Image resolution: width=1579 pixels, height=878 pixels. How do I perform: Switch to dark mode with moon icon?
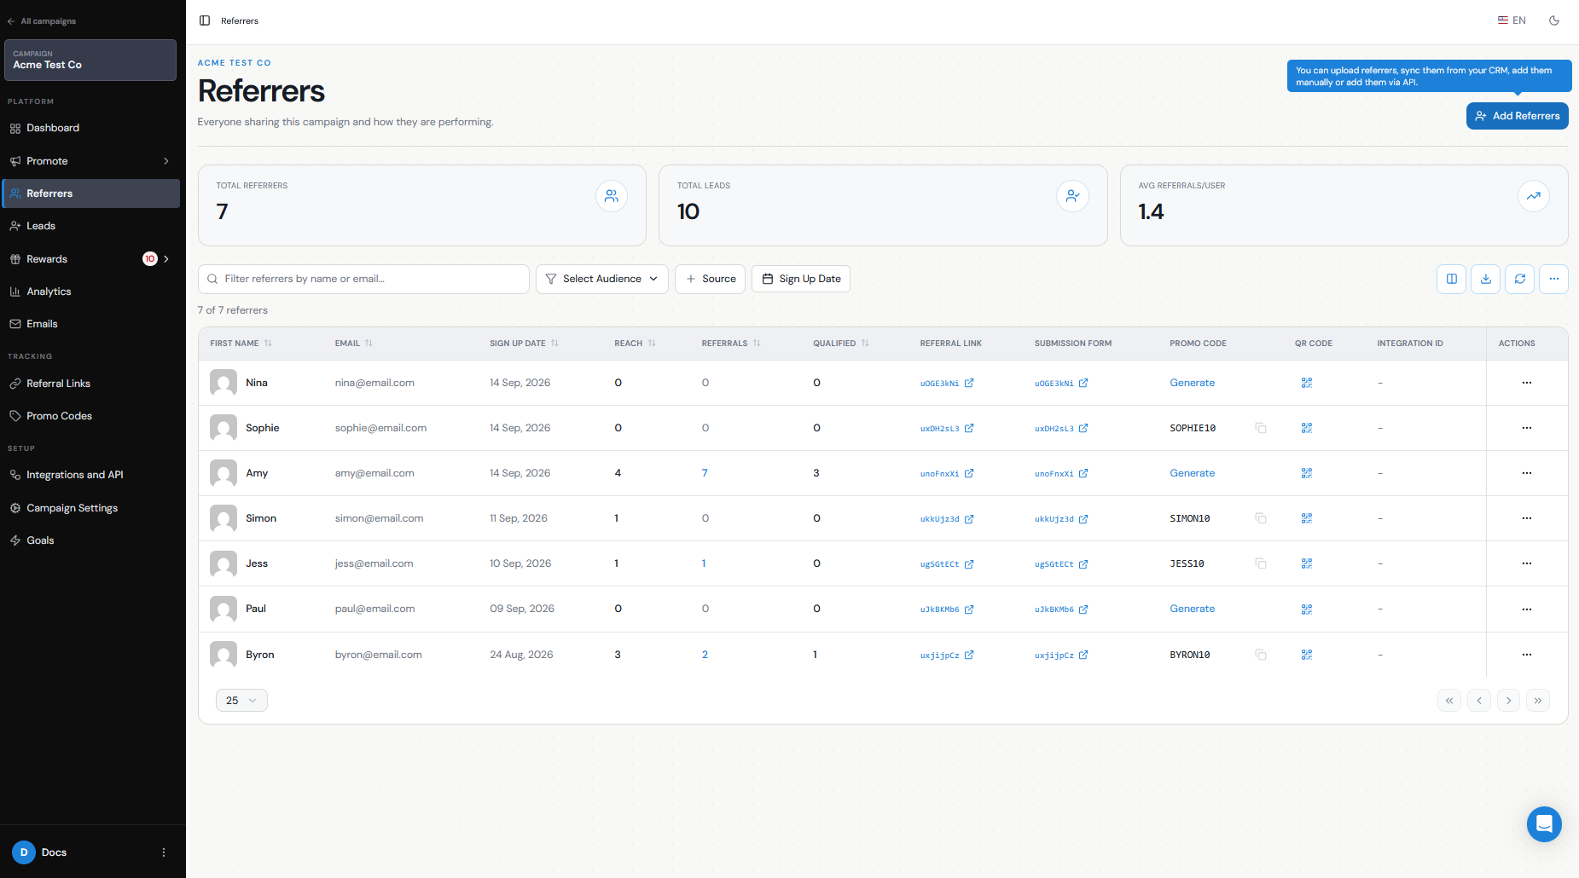coord(1554,20)
